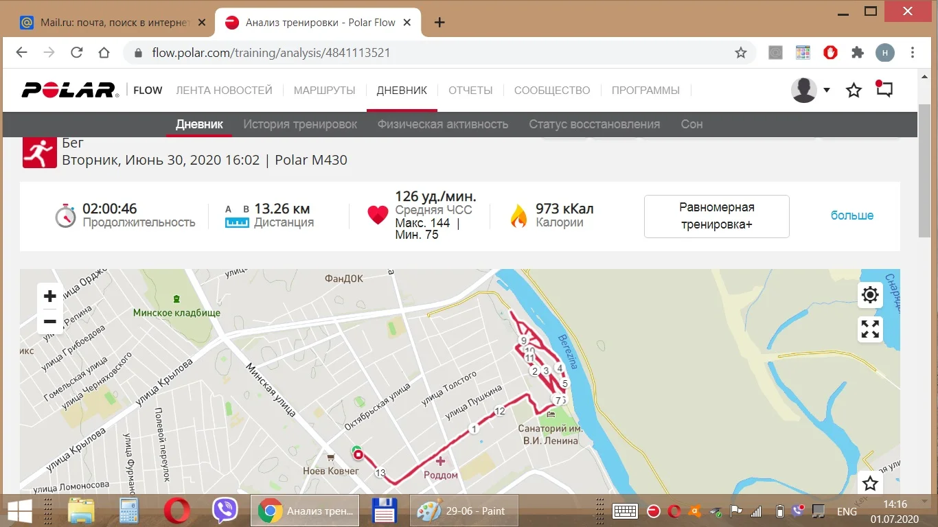
Task: Click the calories flame icon
Action: (518, 215)
